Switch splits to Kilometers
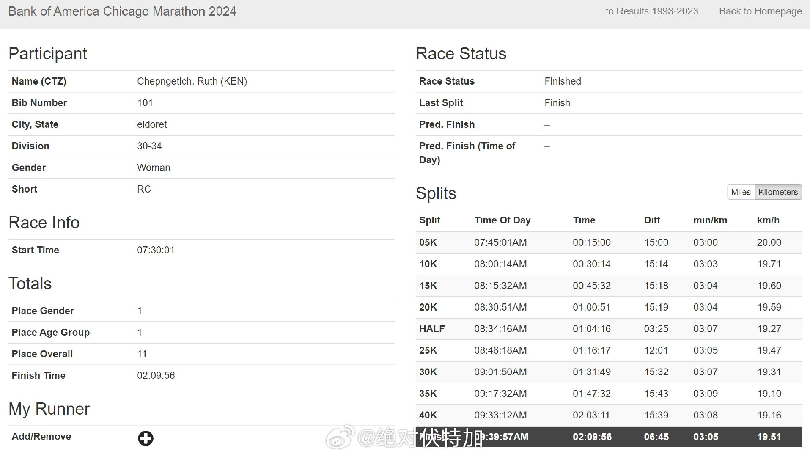This screenshot has height=457, width=810. [778, 192]
